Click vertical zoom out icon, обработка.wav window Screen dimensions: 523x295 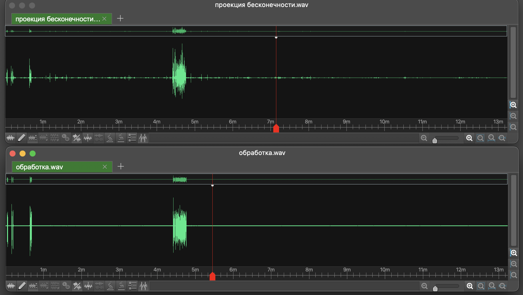coord(514,264)
